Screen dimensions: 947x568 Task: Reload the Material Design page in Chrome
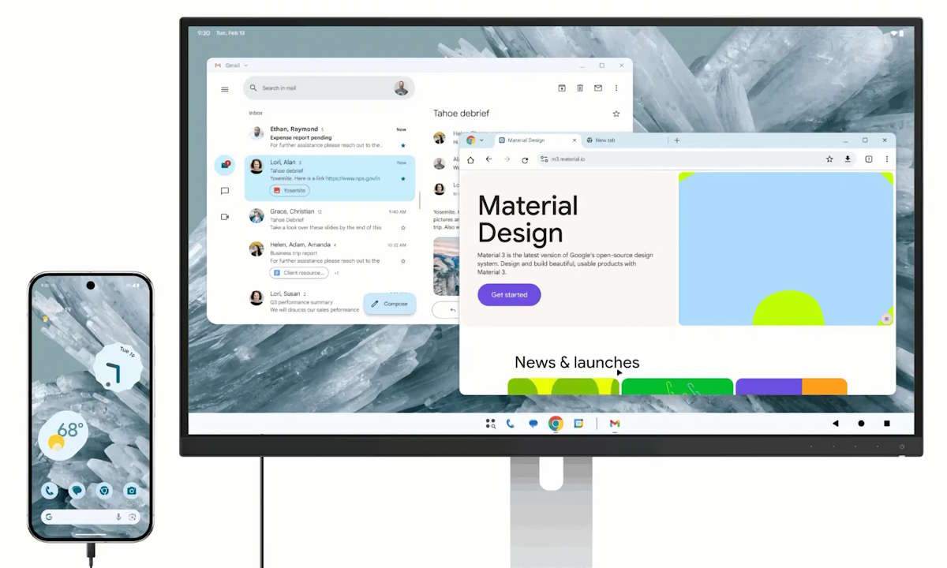[x=525, y=159]
